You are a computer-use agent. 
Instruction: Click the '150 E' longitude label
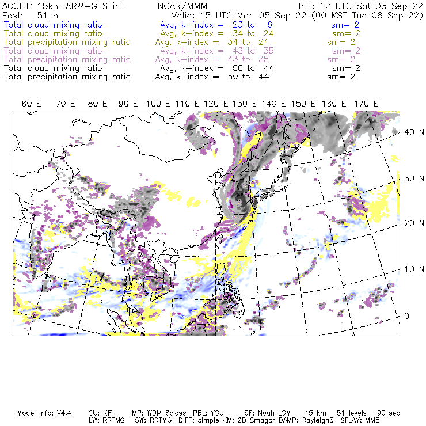pyautogui.click(x=303, y=104)
